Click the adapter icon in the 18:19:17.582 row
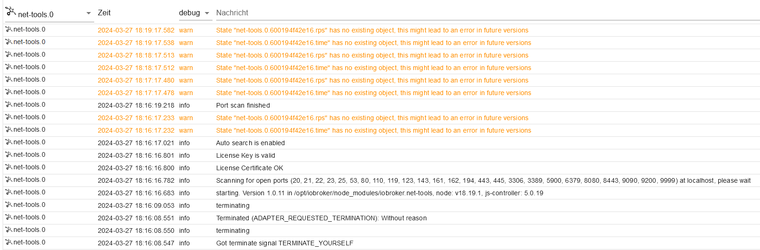The height and width of the screenshot is (250, 760). coord(9,29)
